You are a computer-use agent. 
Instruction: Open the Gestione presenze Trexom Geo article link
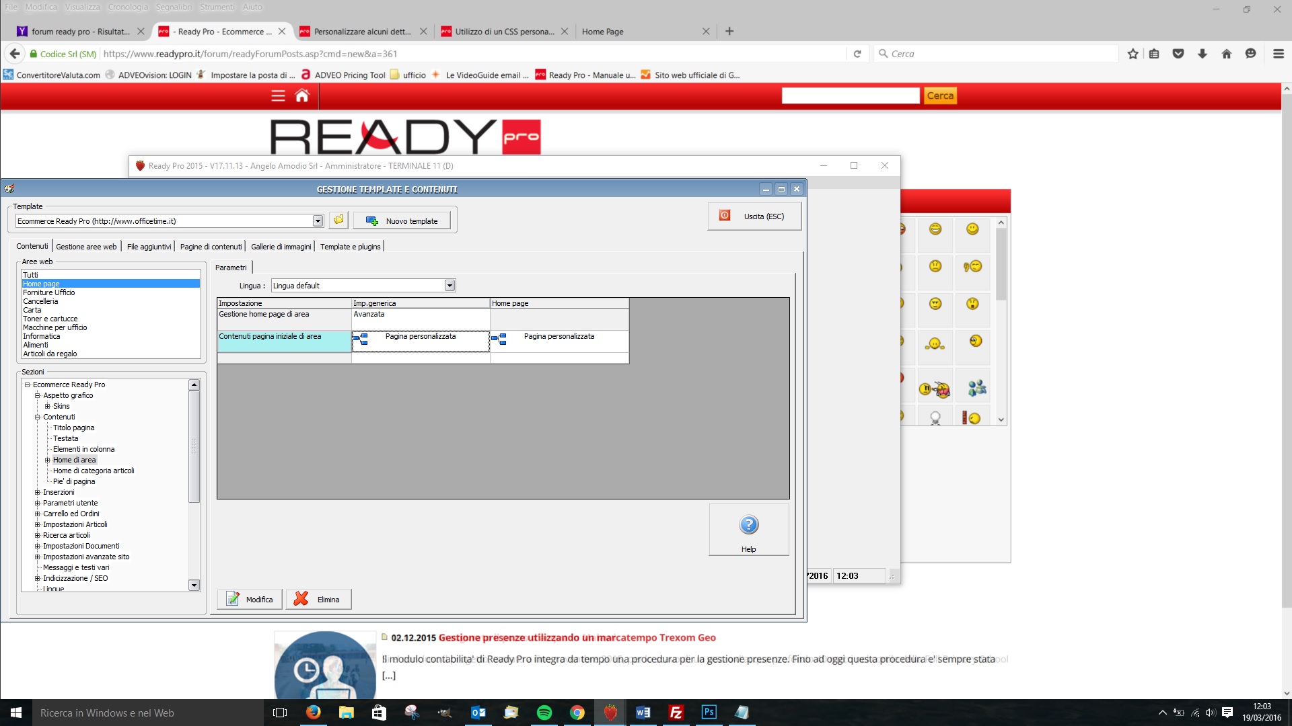pos(577,637)
